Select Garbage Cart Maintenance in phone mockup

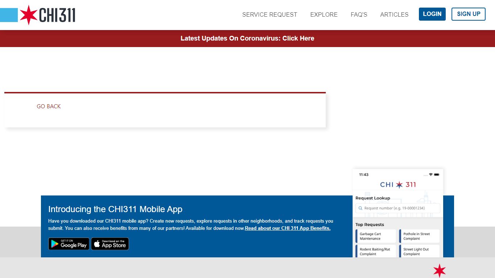376,236
